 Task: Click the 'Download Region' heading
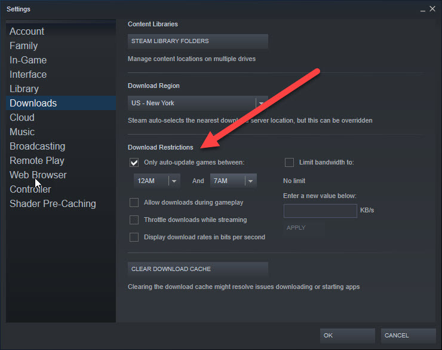pyautogui.click(x=154, y=86)
